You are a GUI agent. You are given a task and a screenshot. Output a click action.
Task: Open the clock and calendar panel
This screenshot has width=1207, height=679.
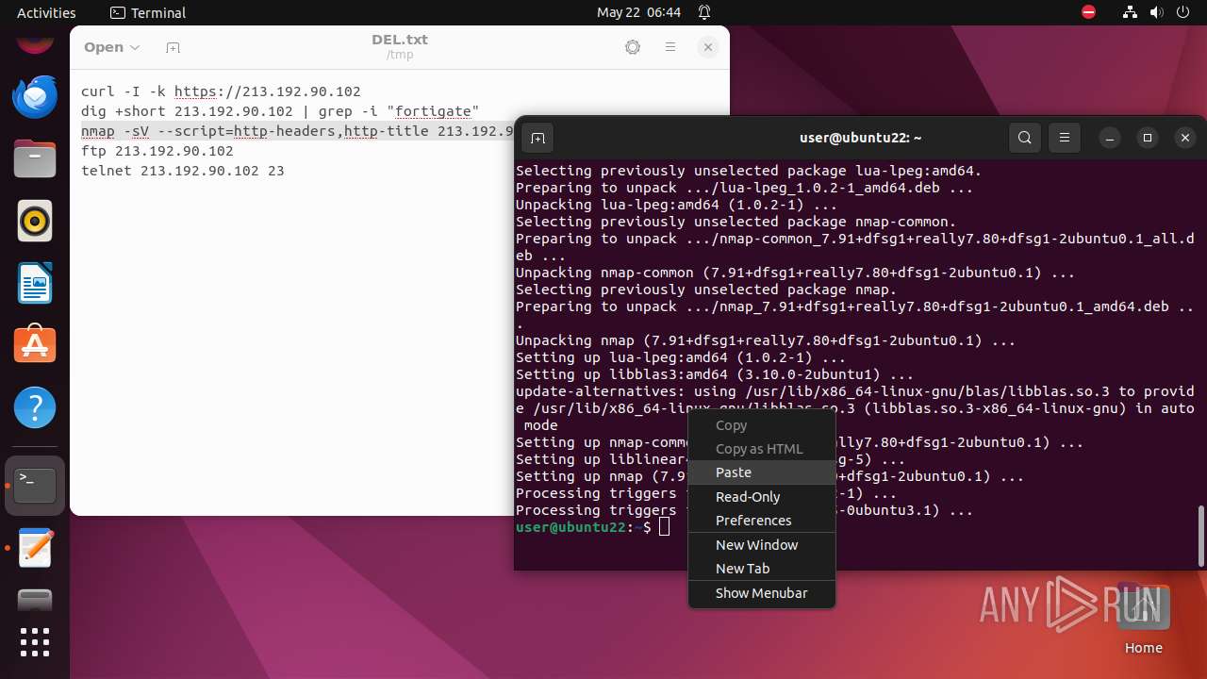click(x=638, y=12)
